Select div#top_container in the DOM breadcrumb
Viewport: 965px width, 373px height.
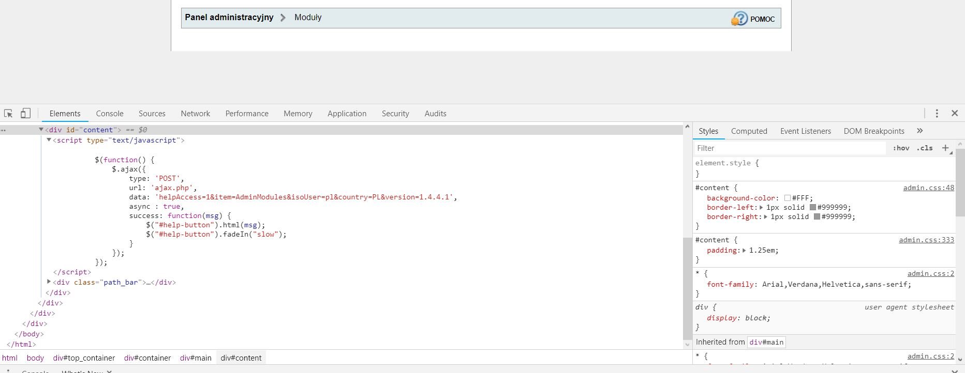[x=84, y=358]
